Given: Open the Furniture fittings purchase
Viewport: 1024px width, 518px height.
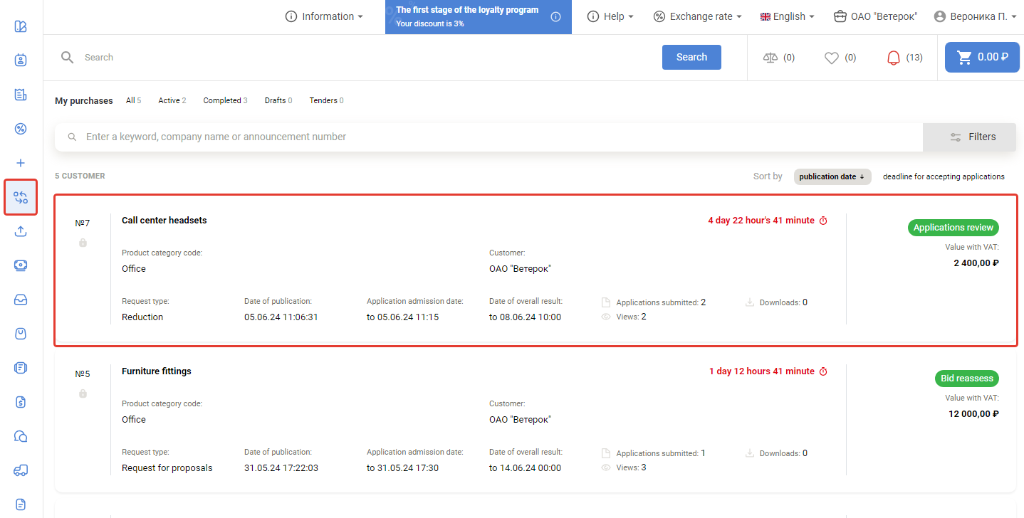Looking at the screenshot, I should point(157,371).
